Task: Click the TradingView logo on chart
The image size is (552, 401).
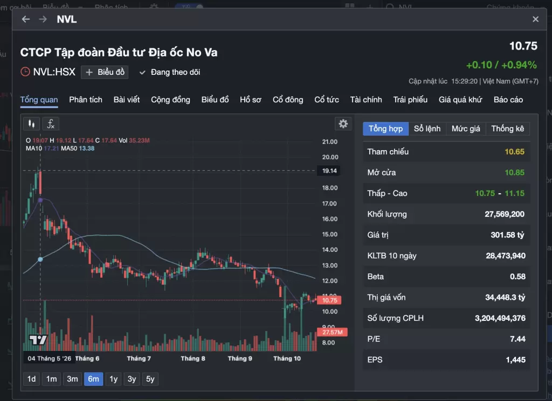Action: [38, 340]
